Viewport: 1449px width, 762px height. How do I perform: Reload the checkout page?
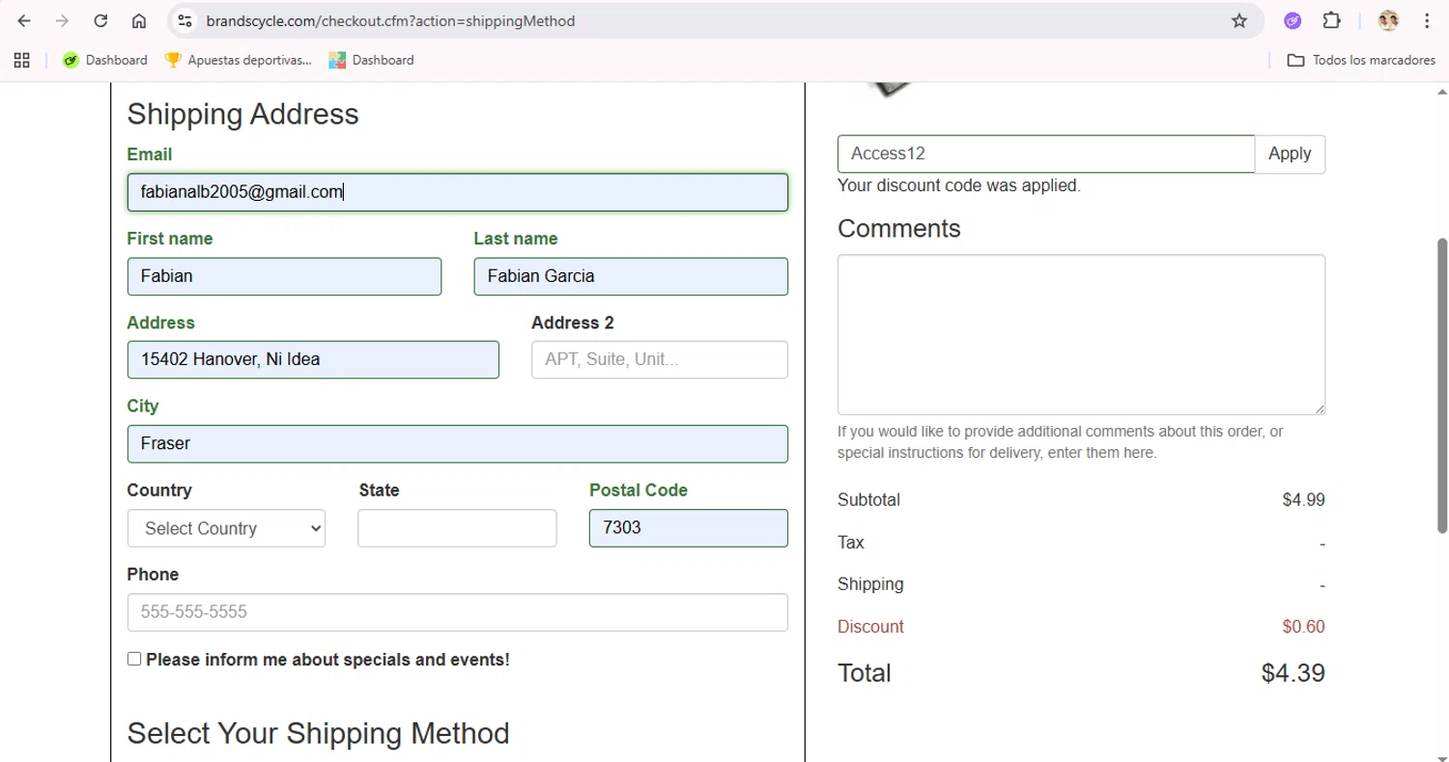[x=100, y=20]
